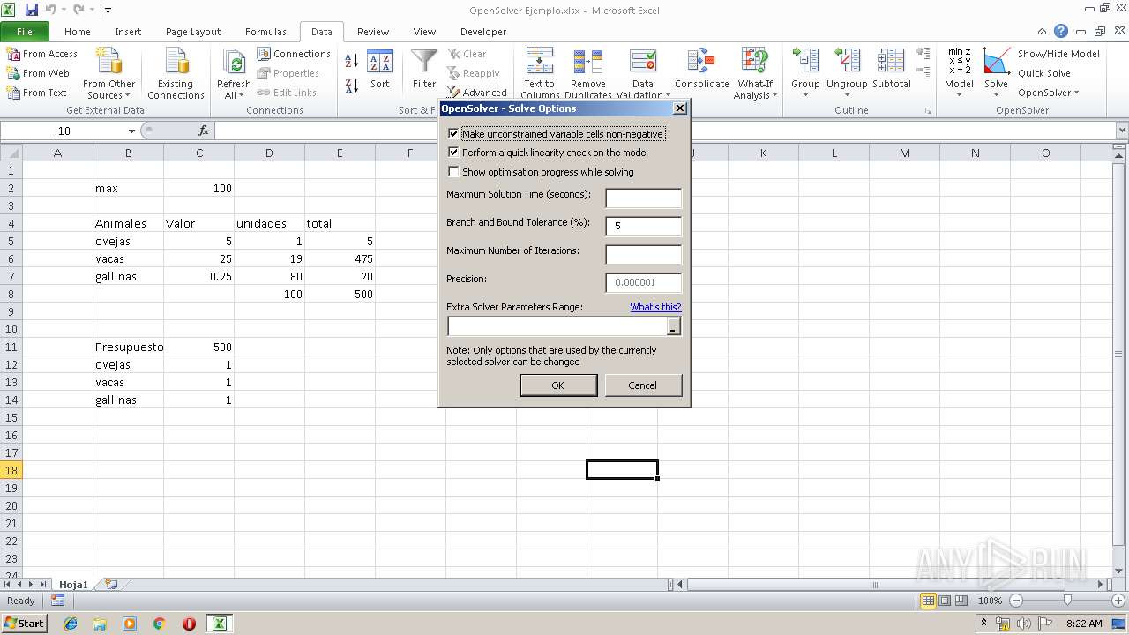Open the Windows Start menu
This screenshot has width=1129, height=635.
[x=25, y=623]
